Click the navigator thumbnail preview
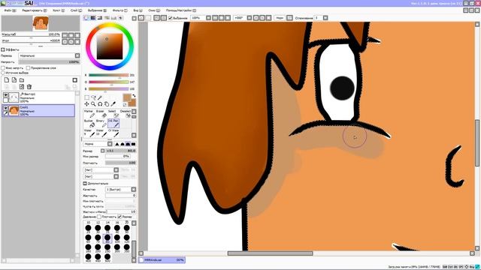This screenshot has width=481, height=270. pos(41,23)
